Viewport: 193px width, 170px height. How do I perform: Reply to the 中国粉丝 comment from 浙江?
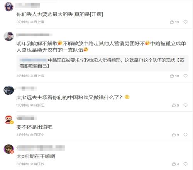pyautogui.click(x=185, y=105)
